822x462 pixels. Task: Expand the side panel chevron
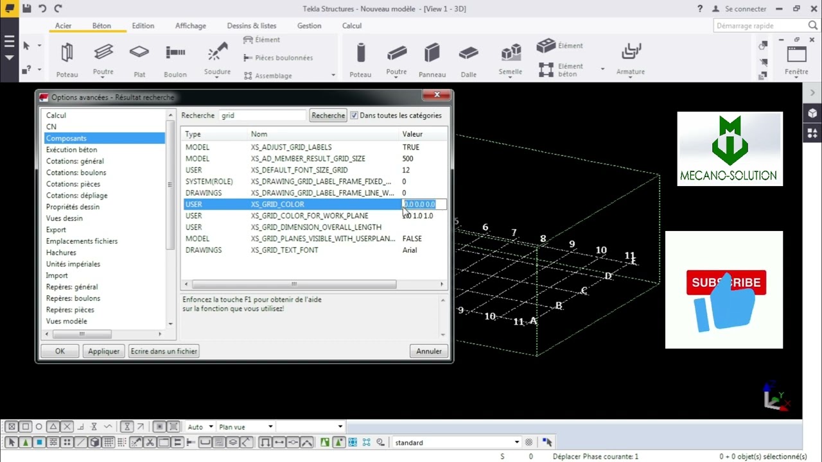click(x=812, y=93)
